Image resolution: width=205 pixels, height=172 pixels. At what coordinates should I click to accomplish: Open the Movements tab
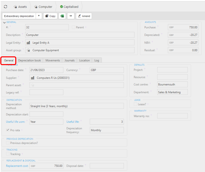(x=53, y=61)
